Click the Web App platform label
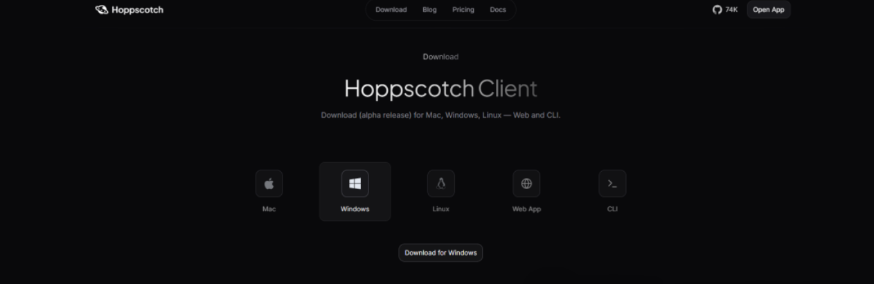This screenshot has width=874, height=284. [526, 209]
